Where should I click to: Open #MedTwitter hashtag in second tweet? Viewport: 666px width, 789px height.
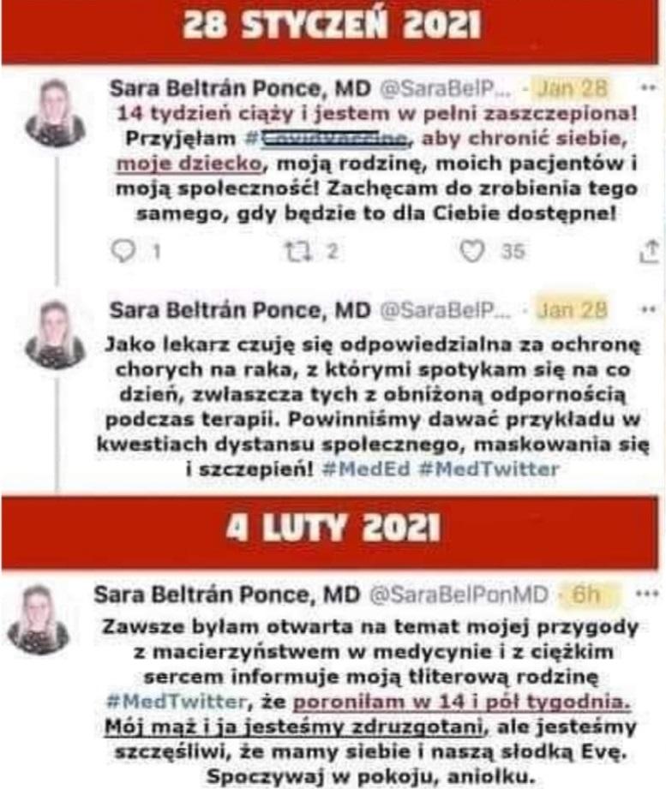tap(489, 469)
